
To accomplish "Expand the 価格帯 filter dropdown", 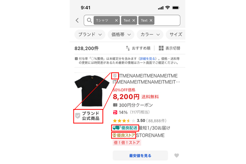I will coord(121,34).
